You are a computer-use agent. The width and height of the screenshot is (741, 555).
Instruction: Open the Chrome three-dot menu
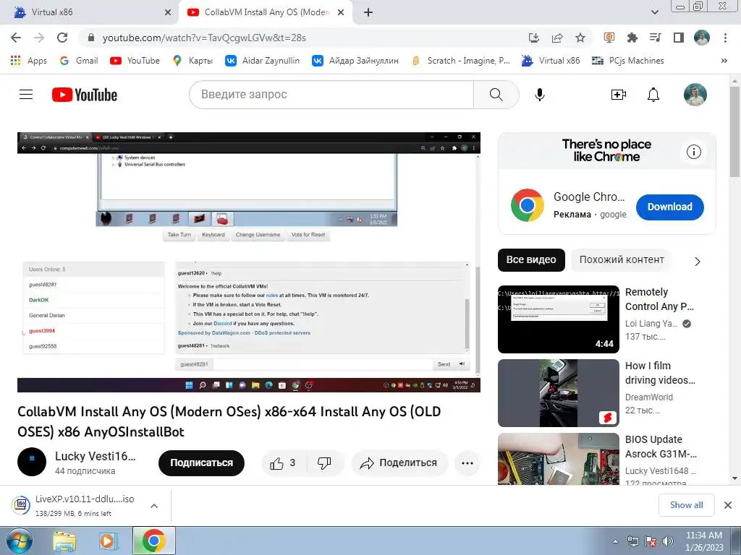click(x=725, y=38)
